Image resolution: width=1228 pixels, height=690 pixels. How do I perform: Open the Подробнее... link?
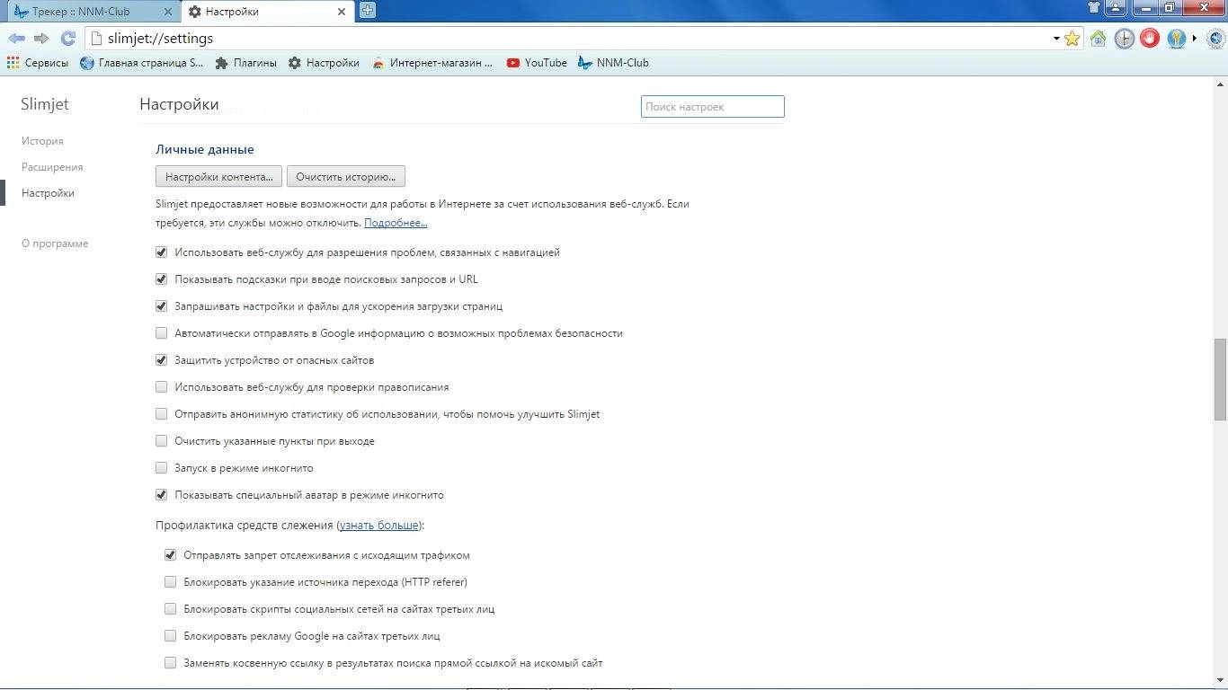click(396, 223)
